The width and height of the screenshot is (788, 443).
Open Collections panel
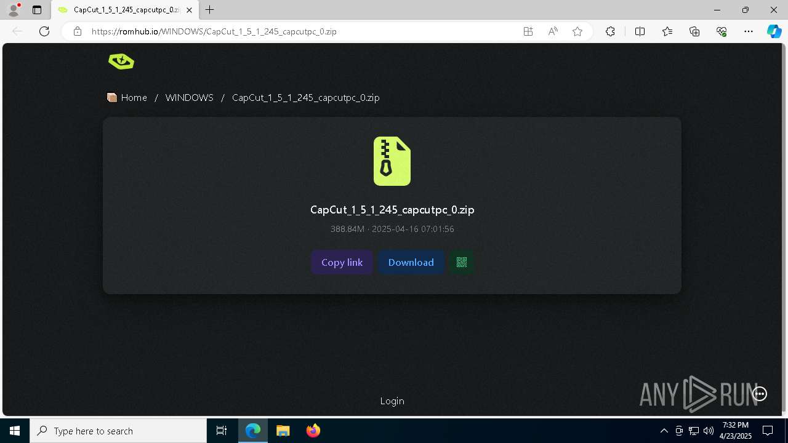coord(694,31)
